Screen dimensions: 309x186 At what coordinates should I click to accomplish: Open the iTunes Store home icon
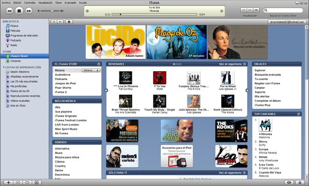pos(69,22)
